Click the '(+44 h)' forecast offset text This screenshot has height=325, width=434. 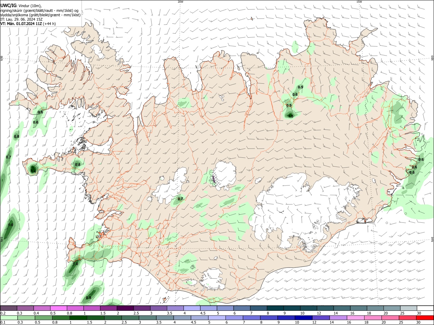click(50, 24)
